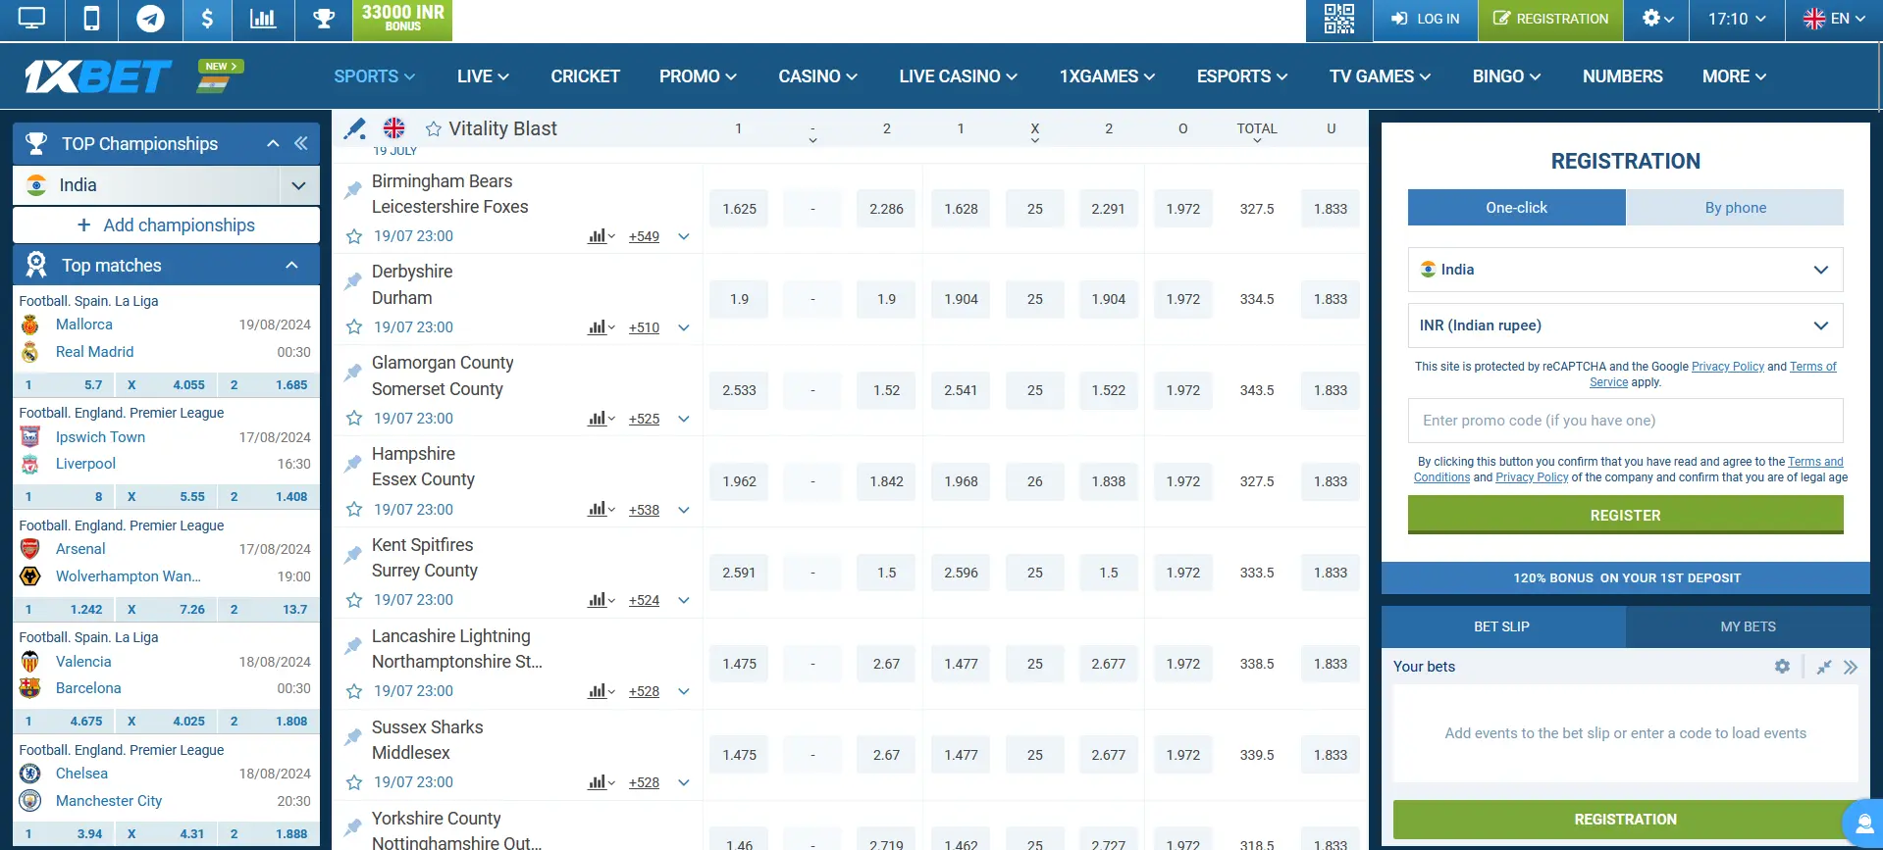Screen dimensions: 1883x850
Task: Click the double-arrow icon in Your bets
Action: tap(1851, 667)
